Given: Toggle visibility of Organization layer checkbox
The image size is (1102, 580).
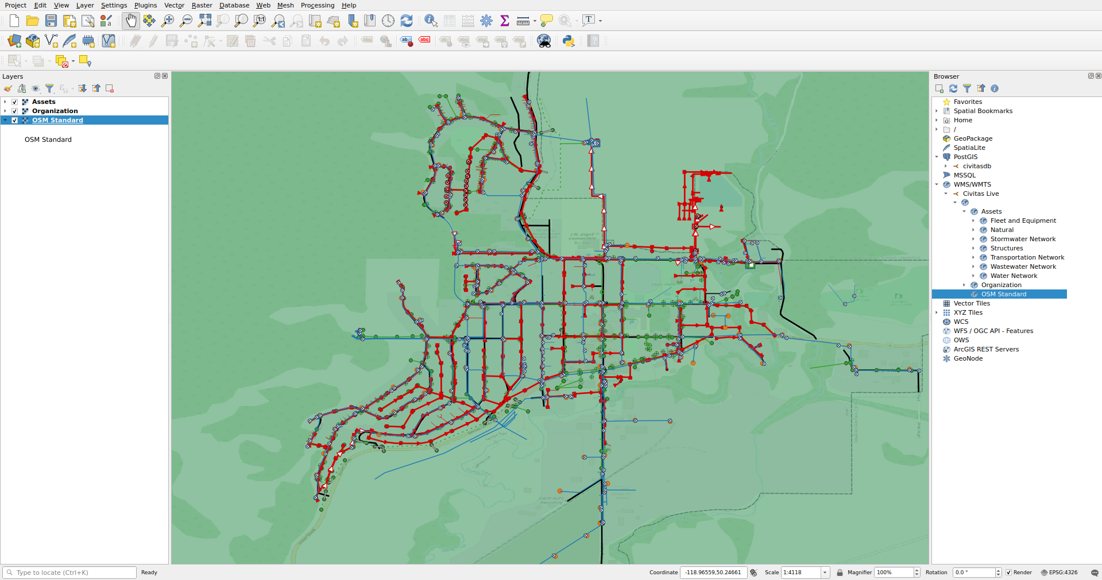Looking at the screenshot, I should click(x=15, y=111).
